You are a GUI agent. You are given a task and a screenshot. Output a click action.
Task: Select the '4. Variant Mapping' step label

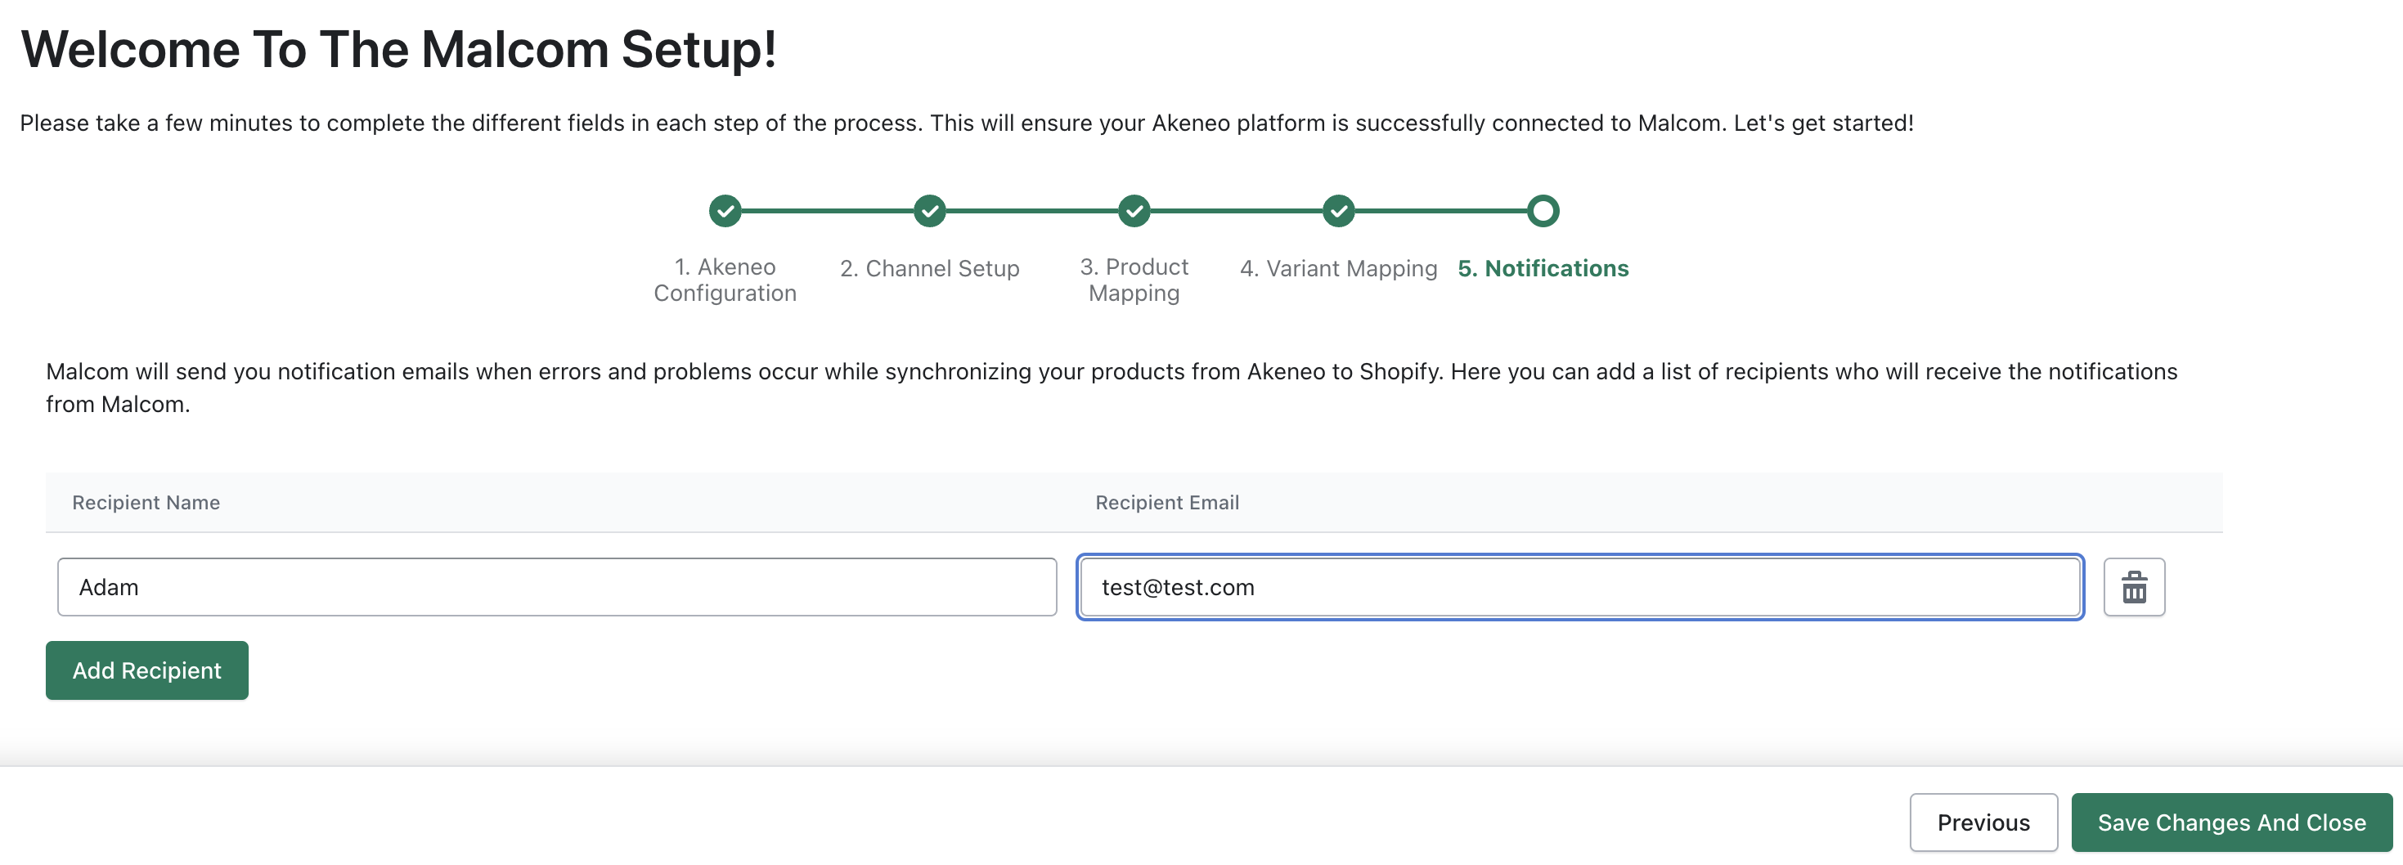(1338, 268)
